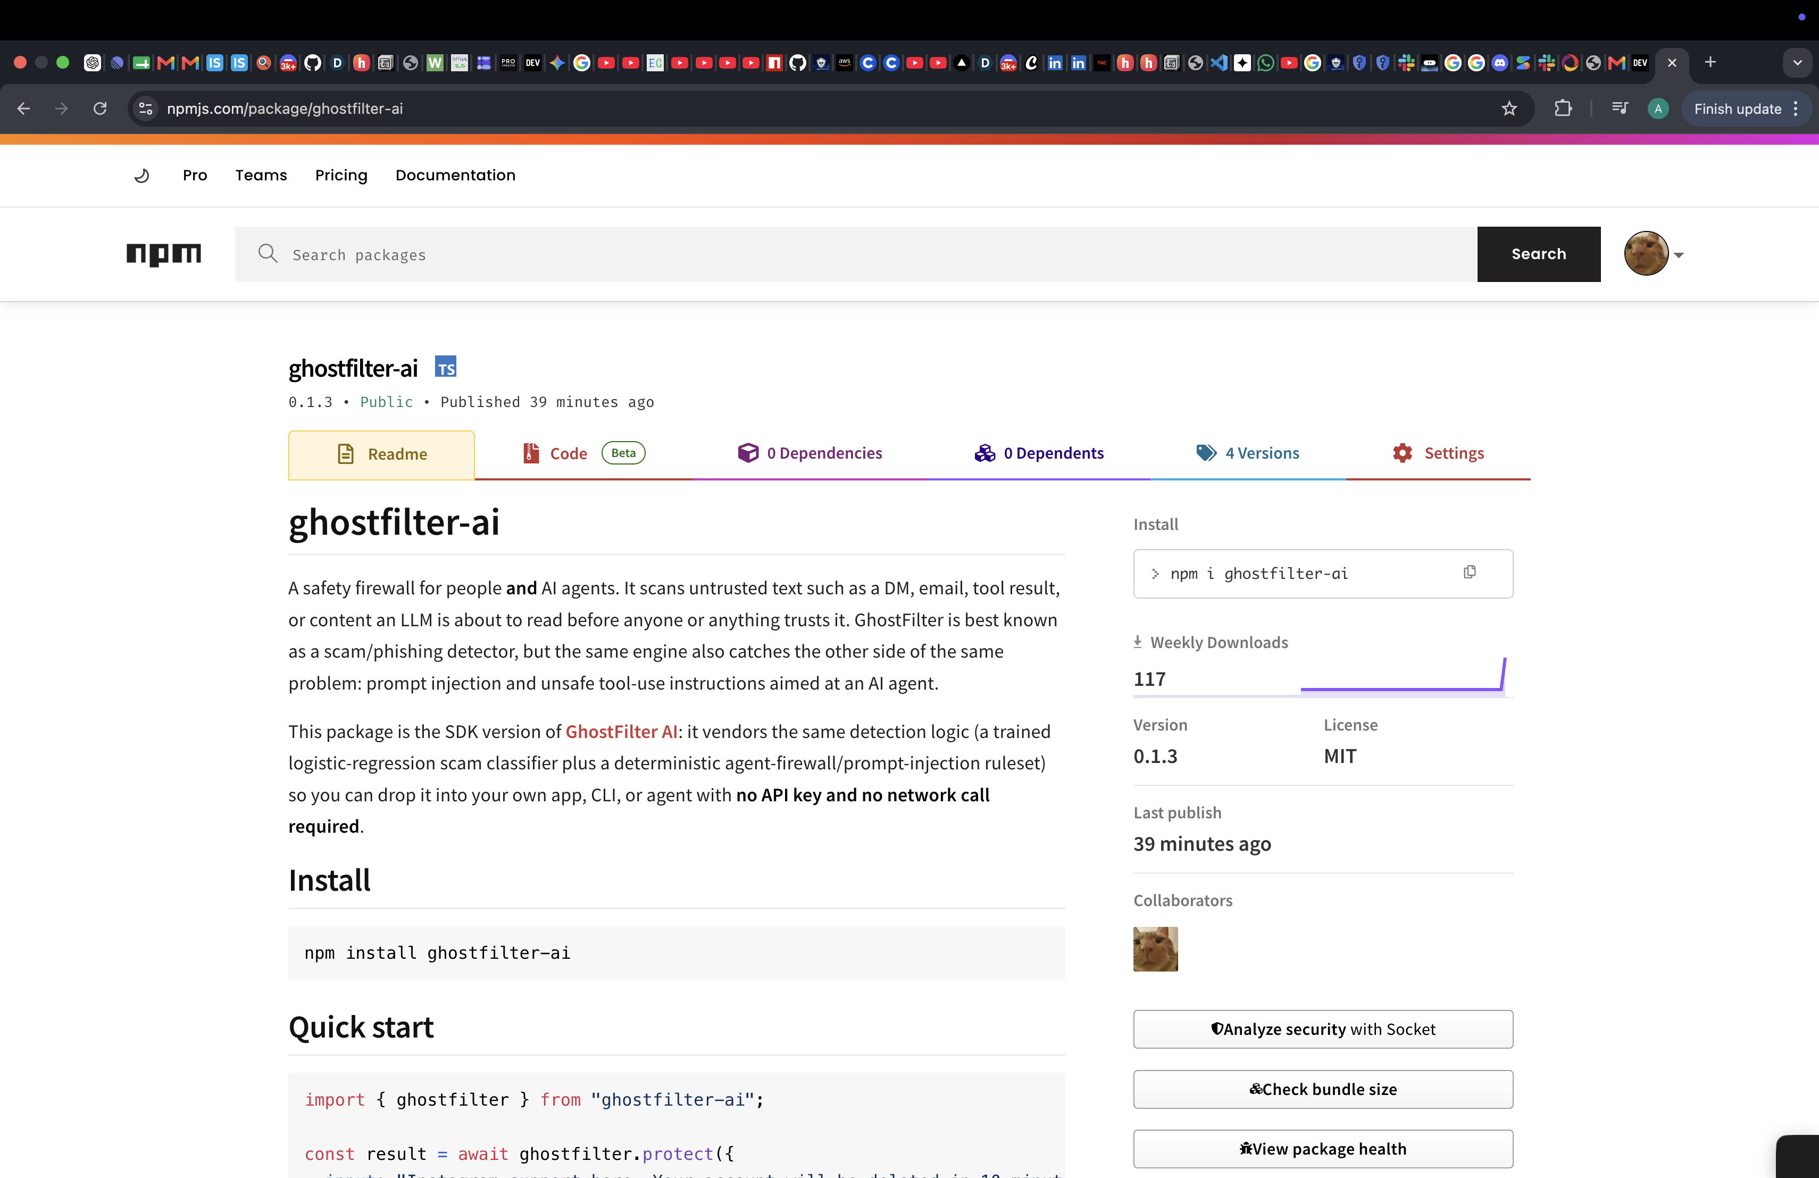Switch to the WhatsApp browser tab
The height and width of the screenshot is (1178, 1819).
tap(1266, 63)
